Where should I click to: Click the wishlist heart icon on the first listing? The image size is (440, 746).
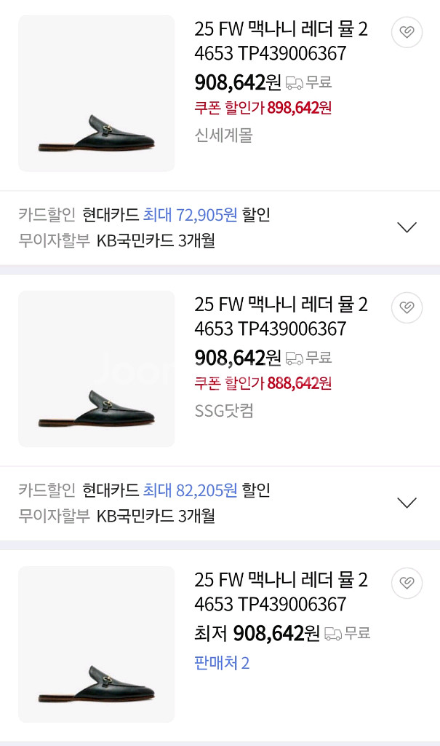tap(406, 32)
